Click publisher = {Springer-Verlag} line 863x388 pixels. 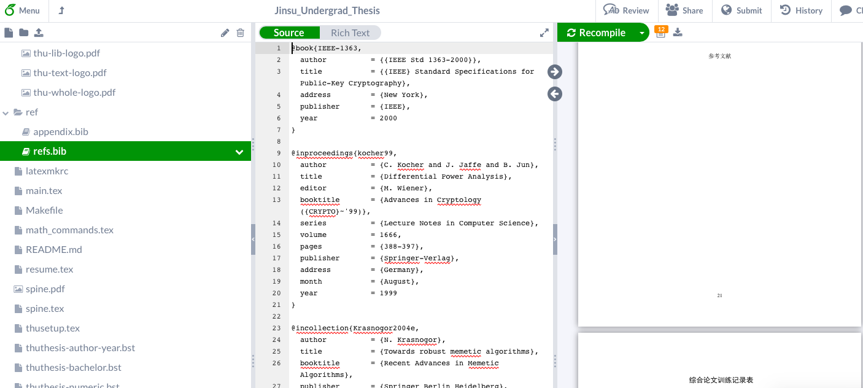coord(379,258)
